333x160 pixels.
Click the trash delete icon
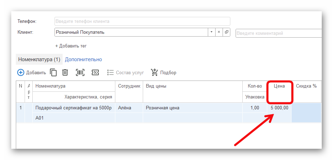[x=65, y=72]
